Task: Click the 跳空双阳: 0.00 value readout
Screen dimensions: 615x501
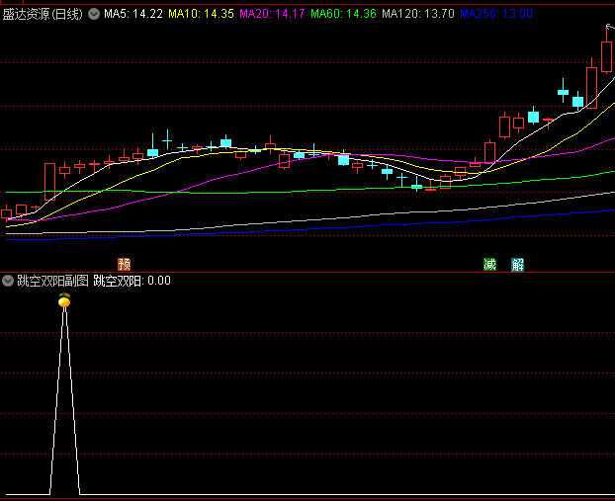Action: coord(132,281)
